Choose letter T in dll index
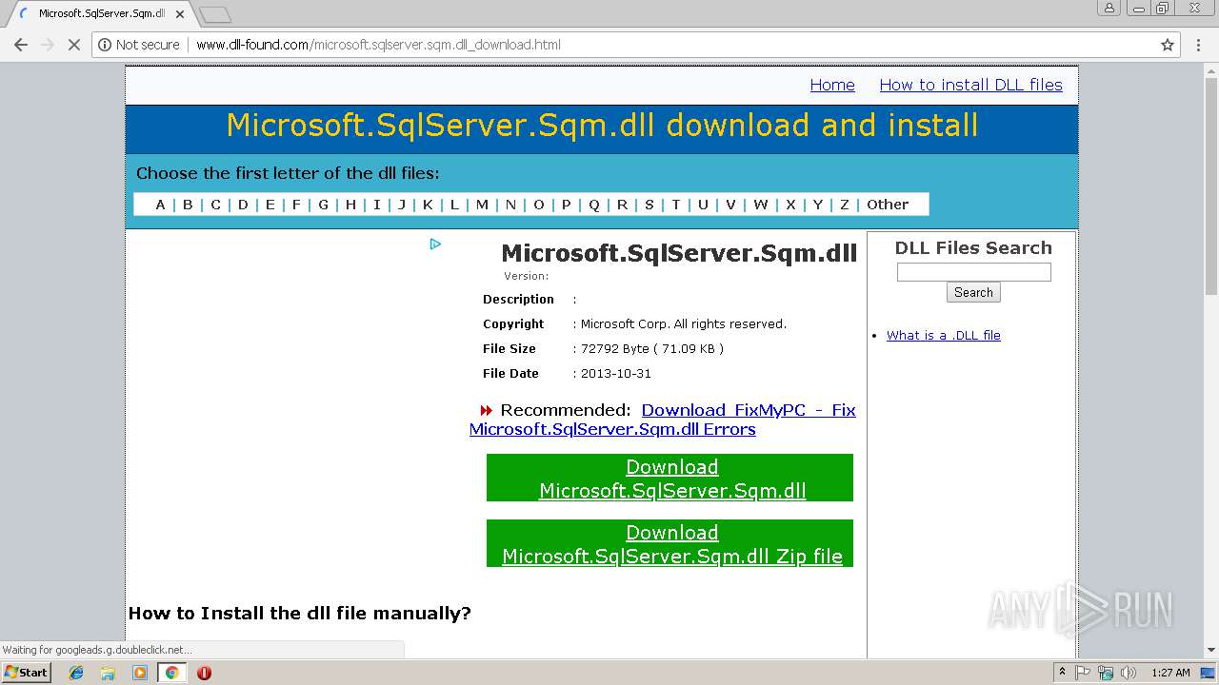This screenshot has width=1219, height=685. (676, 205)
